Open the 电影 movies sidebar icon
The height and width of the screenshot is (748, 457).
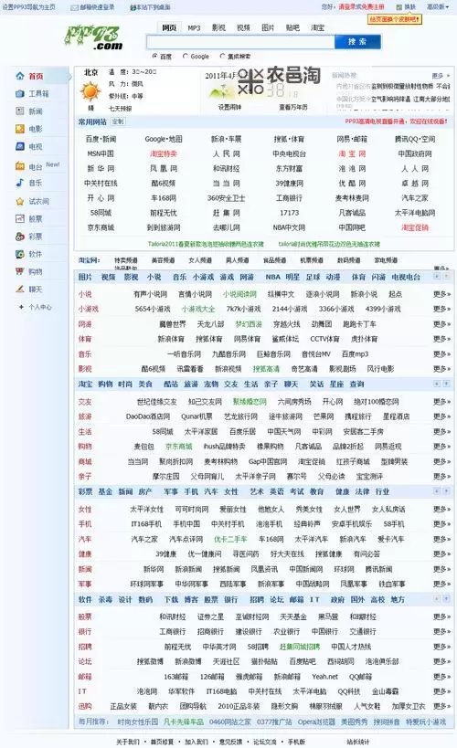19,129
